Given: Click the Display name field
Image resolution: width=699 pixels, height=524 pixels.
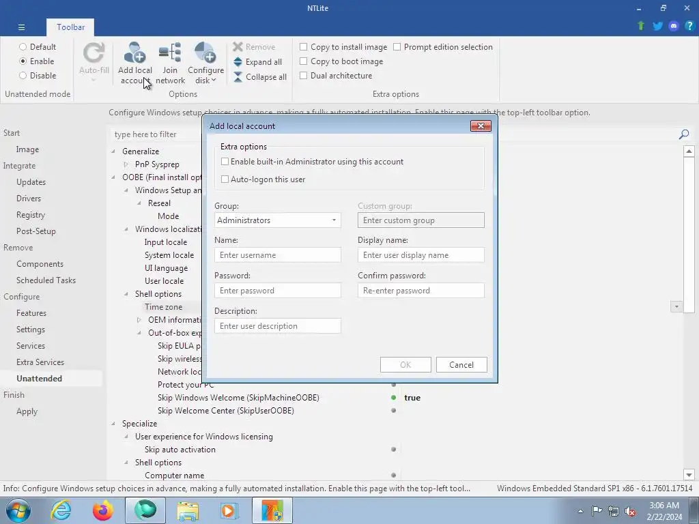Looking at the screenshot, I should pyautogui.click(x=420, y=255).
